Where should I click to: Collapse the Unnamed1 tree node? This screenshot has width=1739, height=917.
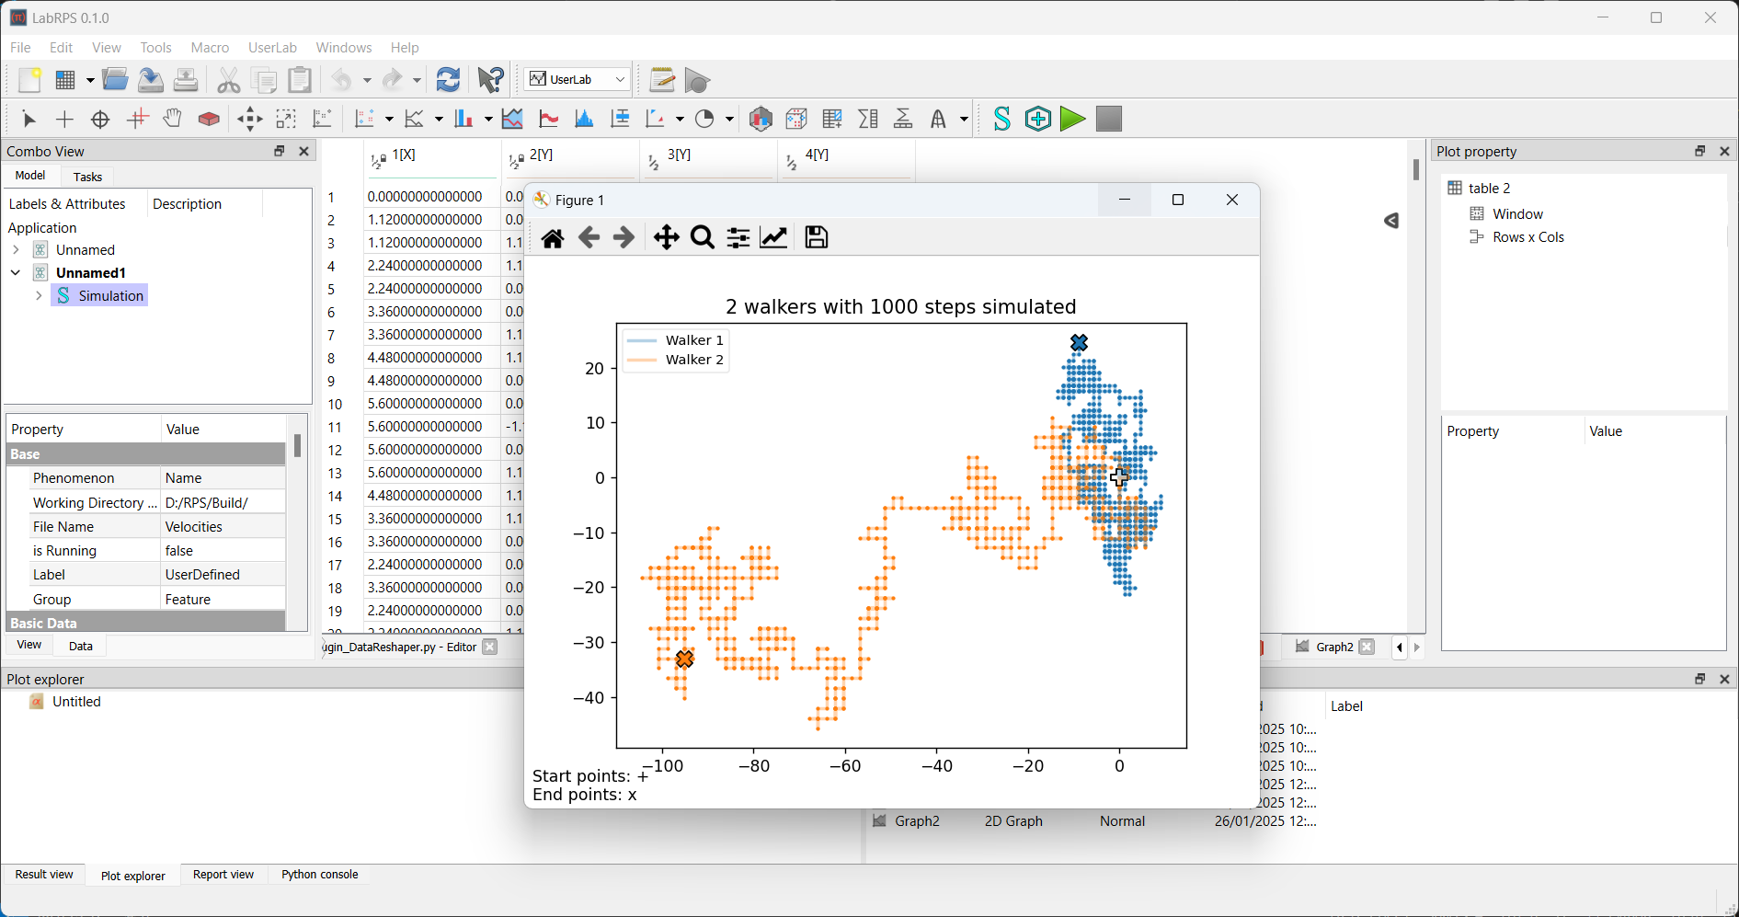coord(16,273)
